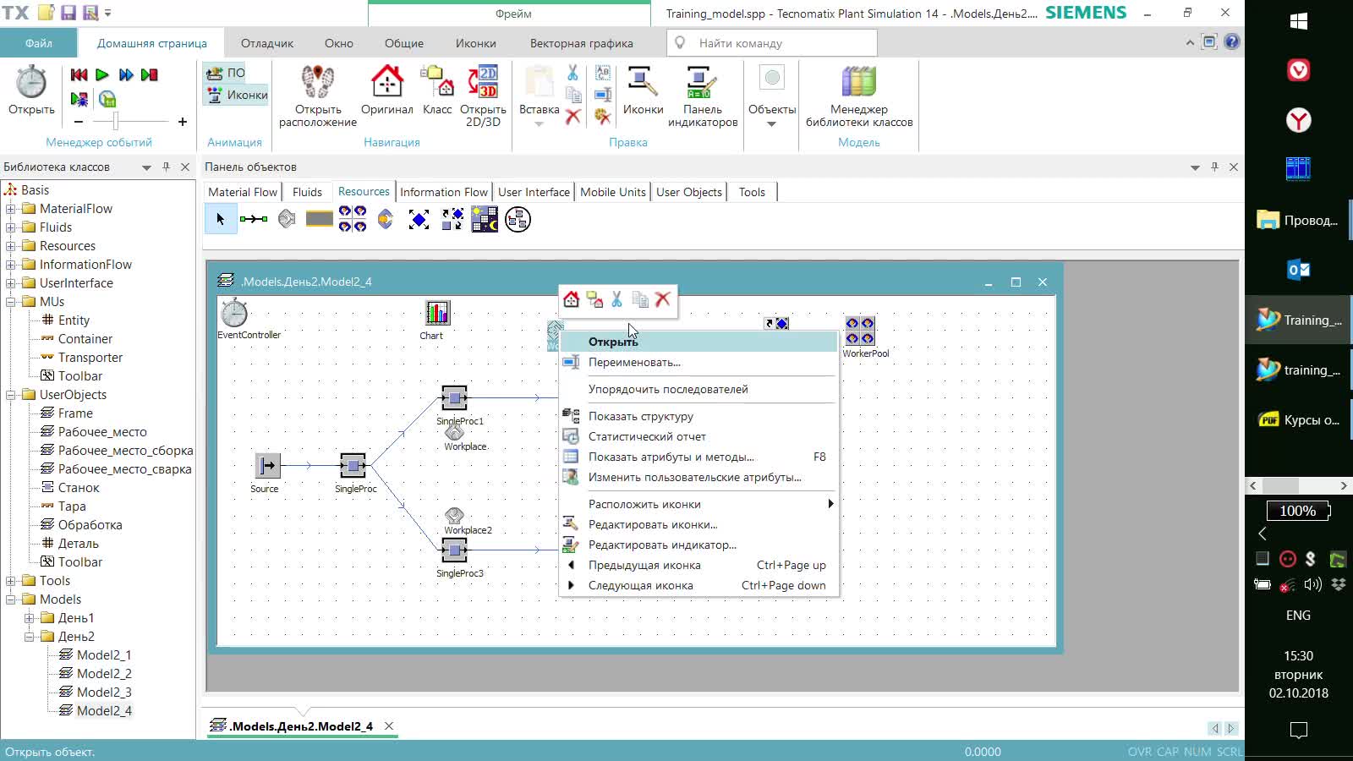
Task: Click the red delete X in ribbon
Action: pos(572,117)
